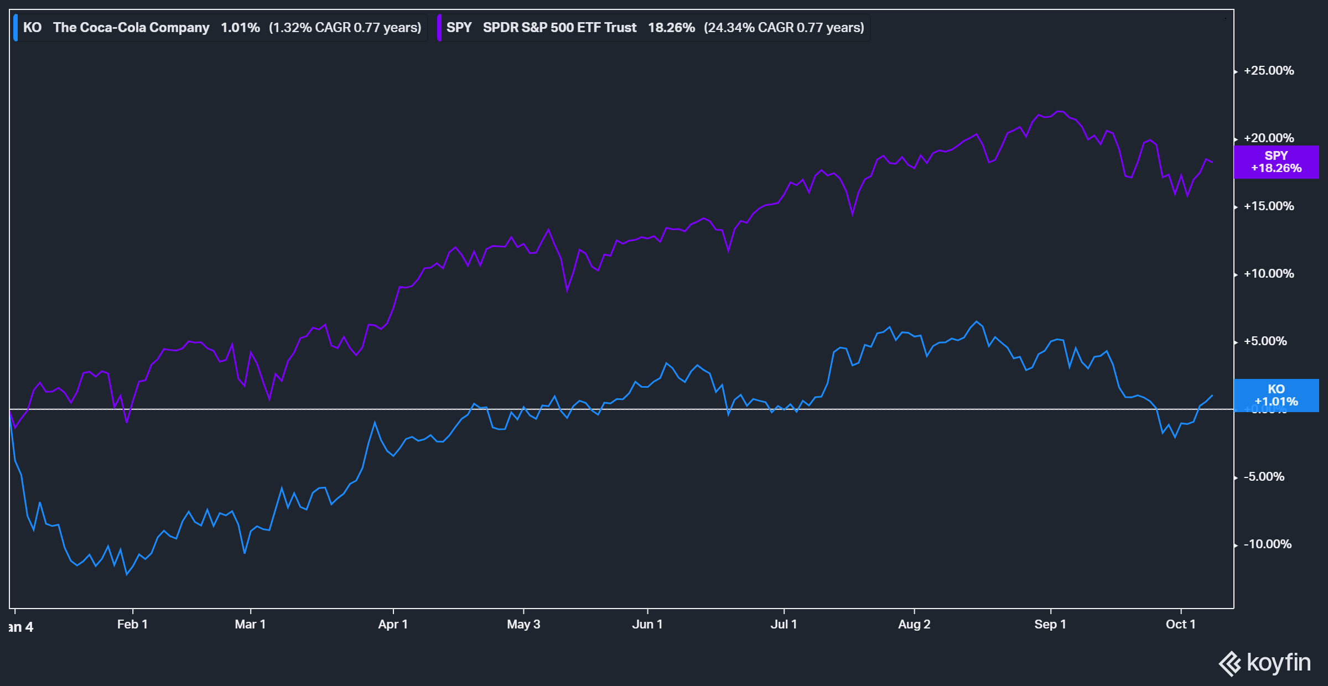Click the Oct 1 date label
This screenshot has width=1328, height=686.
tap(1181, 624)
